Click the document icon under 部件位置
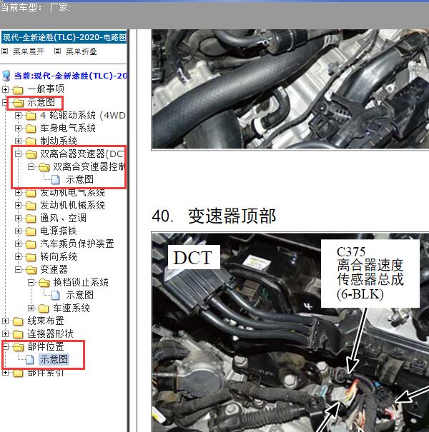429x432 pixels. [30, 360]
